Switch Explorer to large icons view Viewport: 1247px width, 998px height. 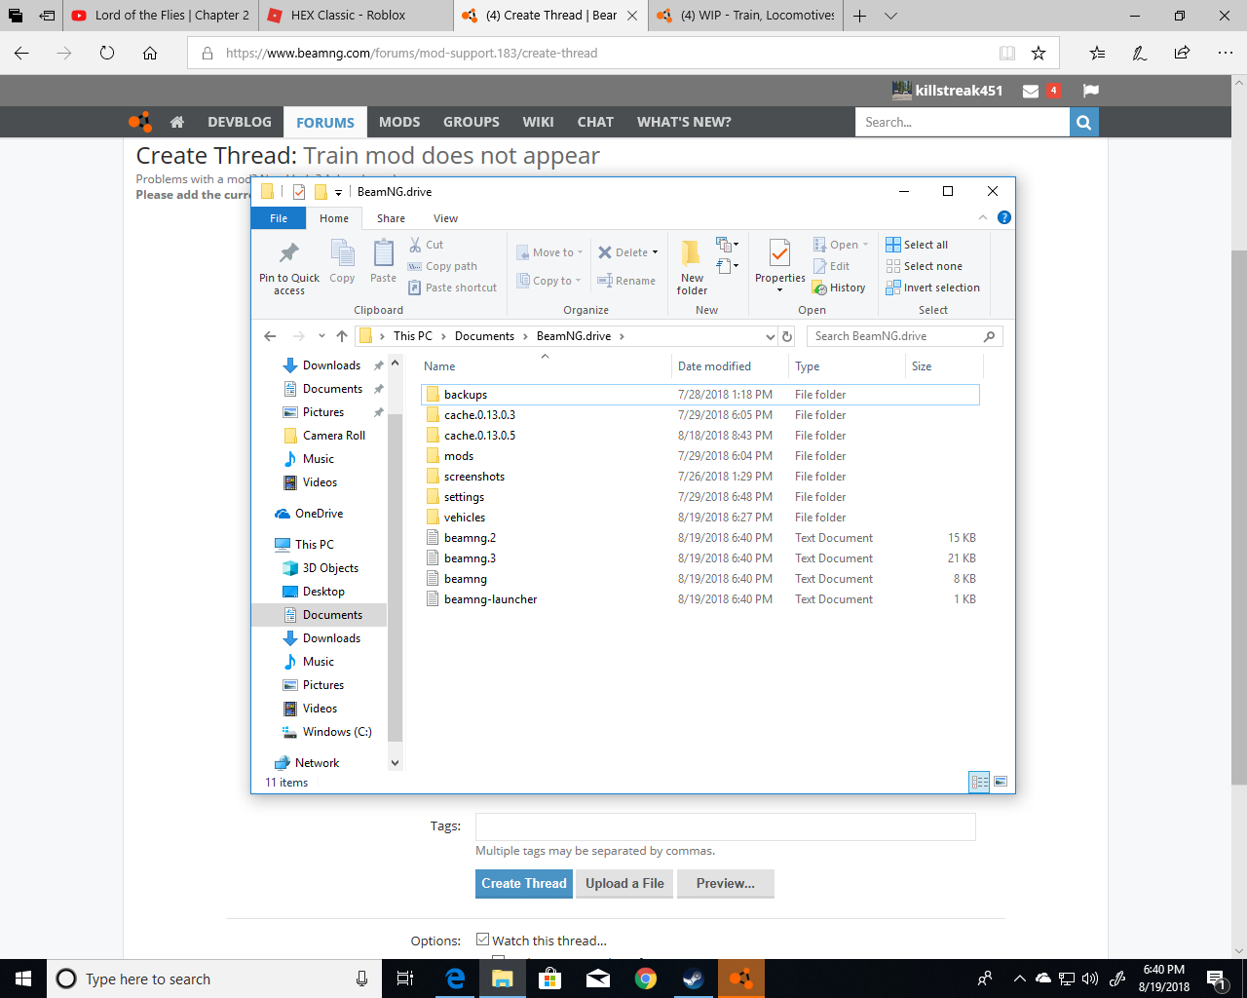point(1001,782)
